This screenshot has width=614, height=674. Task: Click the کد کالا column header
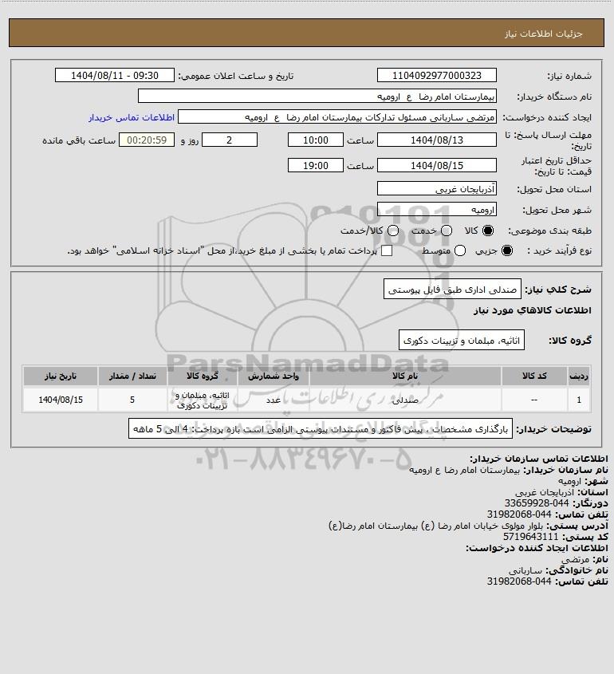534,376
